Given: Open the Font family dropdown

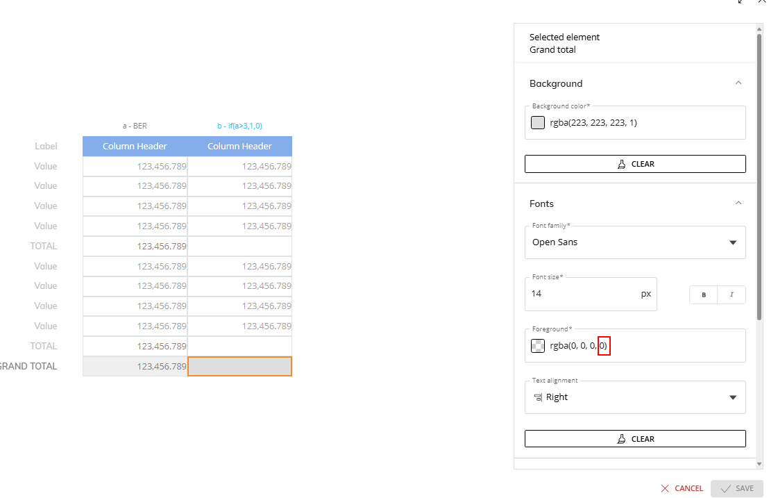Looking at the screenshot, I should click(635, 242).
